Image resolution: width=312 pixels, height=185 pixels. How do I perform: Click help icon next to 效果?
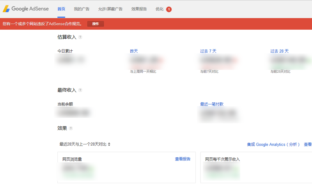71,128
